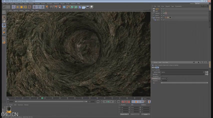Switch the coordinate system icon
This screenshot has height=118, width=213.
pyautogui.click(x=46, y=7)
